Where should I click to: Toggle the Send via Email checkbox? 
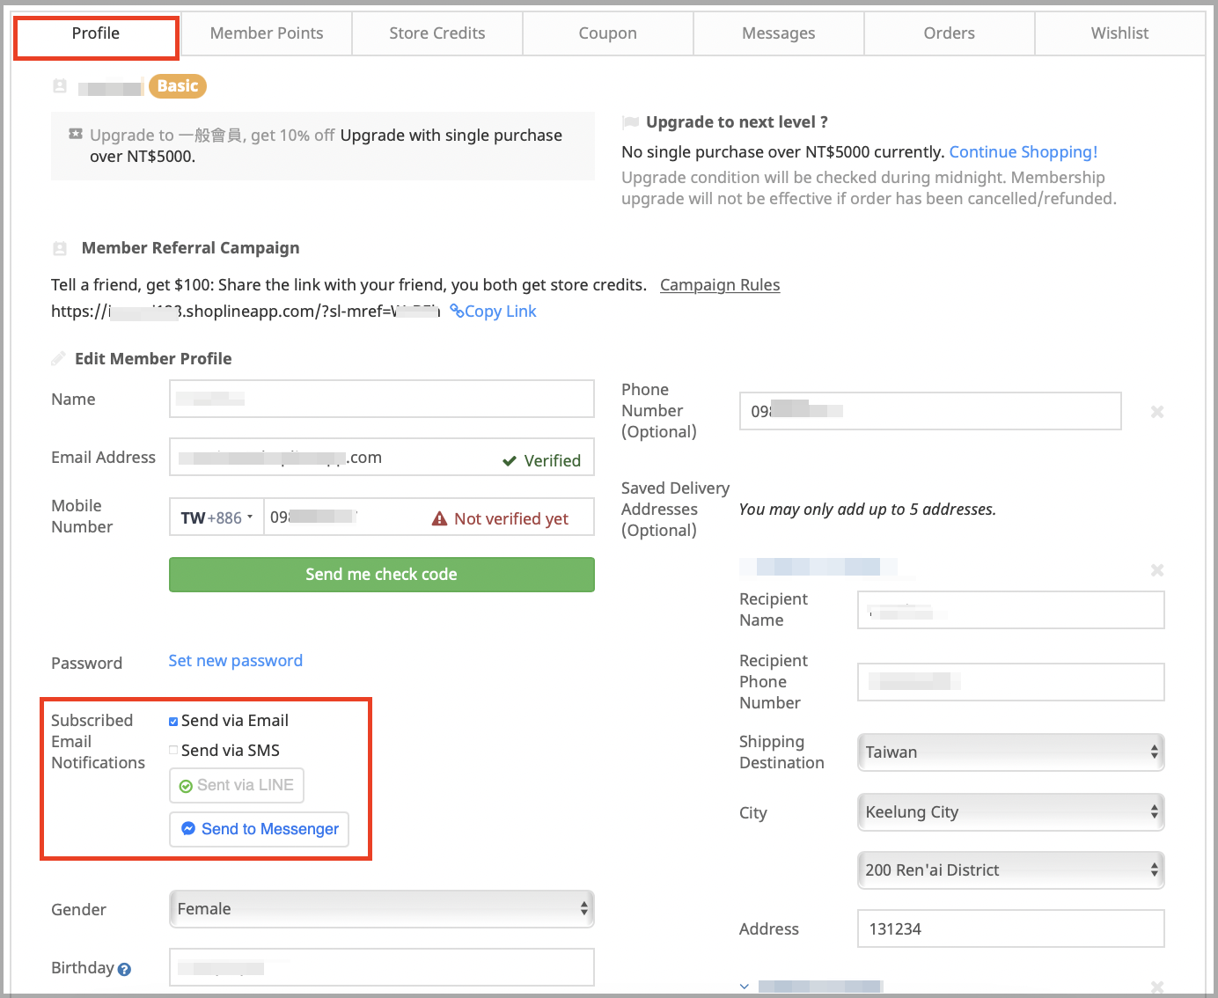pos(173,722)
